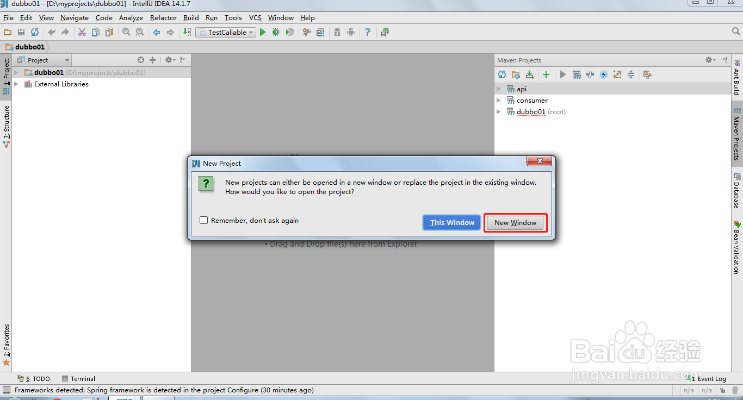This screenshot has width=743, height=400.
Task: Open Project Structure toolbar icon
Action: click(x=320, y=33)
